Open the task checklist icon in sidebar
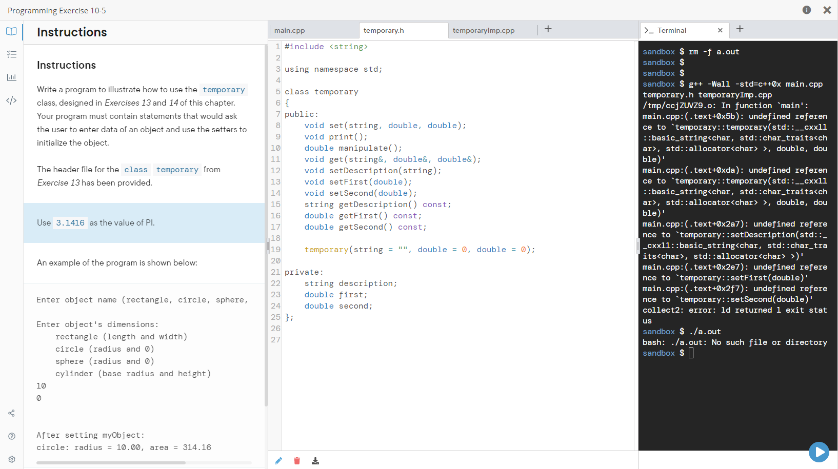838x469 pixels. tap(11, 54)
